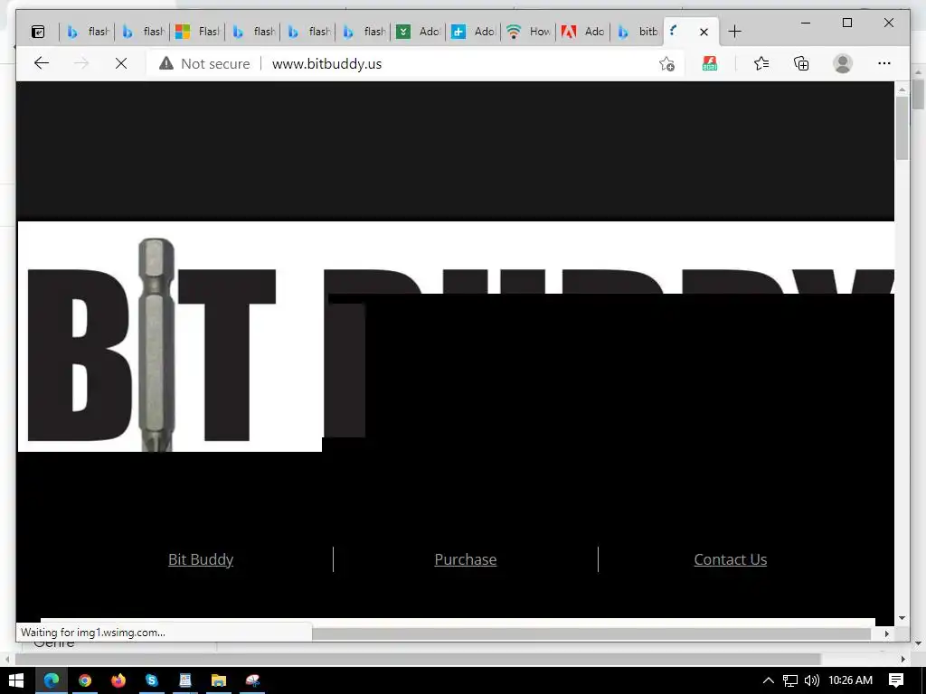Click the page scrollbar up arrow
The width and height of the screenshot is (926, 694).
tap(902, 89)
